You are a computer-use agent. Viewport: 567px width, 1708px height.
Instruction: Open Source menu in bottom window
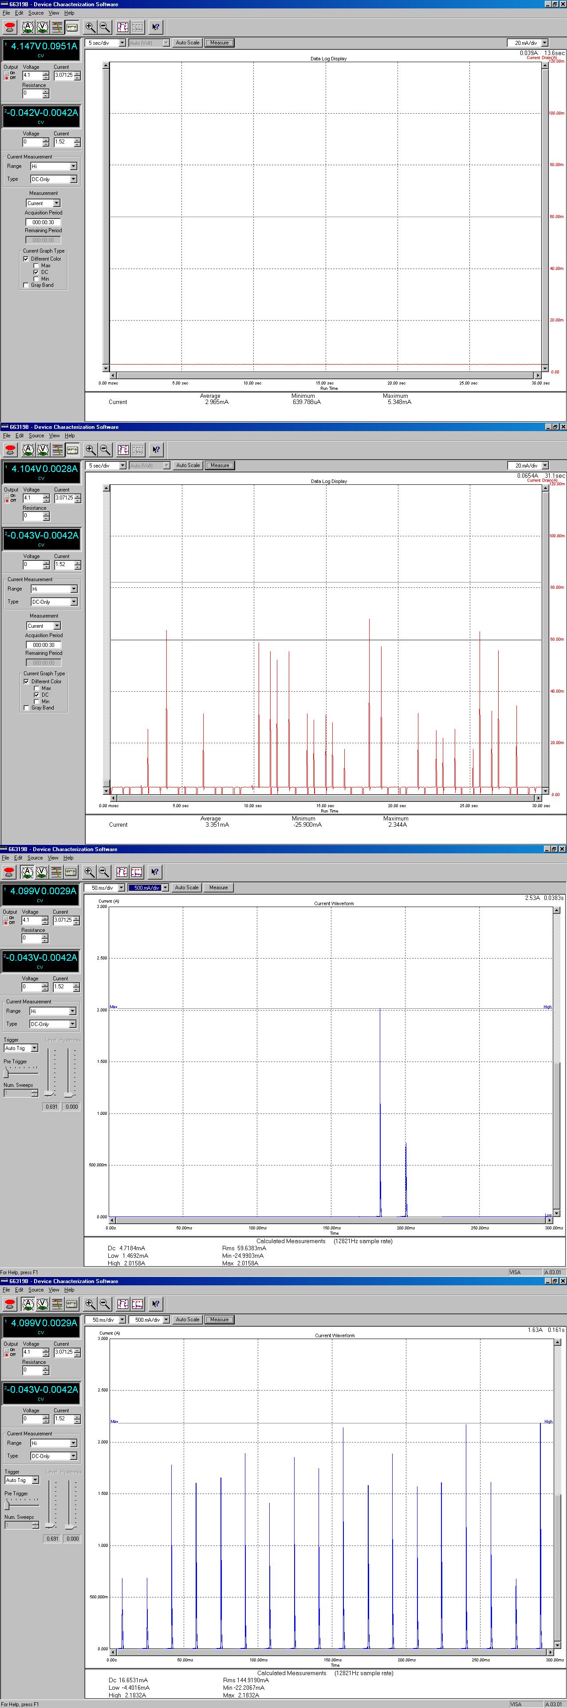(36, 1290)
